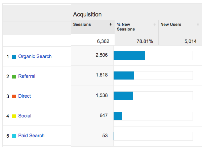
Task: Open the Organic Search channel link
Action: tap(35, 56)
